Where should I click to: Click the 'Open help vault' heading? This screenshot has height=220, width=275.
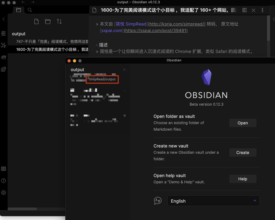[169, 175]
